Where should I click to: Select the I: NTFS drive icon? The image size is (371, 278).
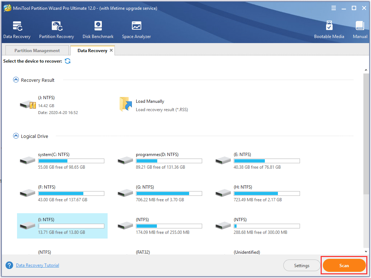coord(28,226)
